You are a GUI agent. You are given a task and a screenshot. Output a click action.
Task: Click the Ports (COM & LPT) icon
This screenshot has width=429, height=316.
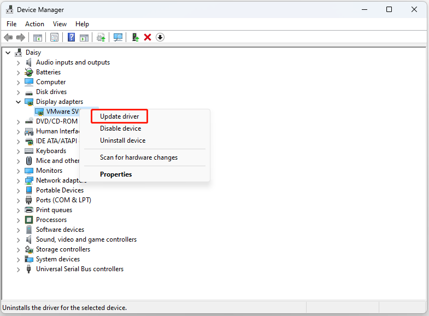(29, 200)
